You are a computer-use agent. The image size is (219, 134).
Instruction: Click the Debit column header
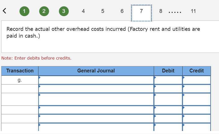click(168, 71)
